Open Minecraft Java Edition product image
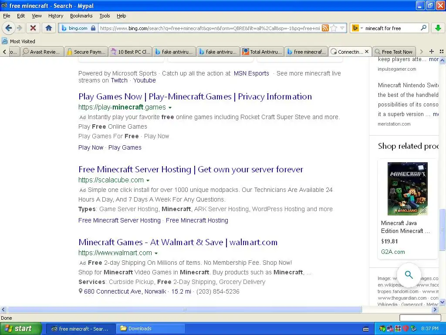Viewport: 446px width, 335px height. [x=408, y=188]
